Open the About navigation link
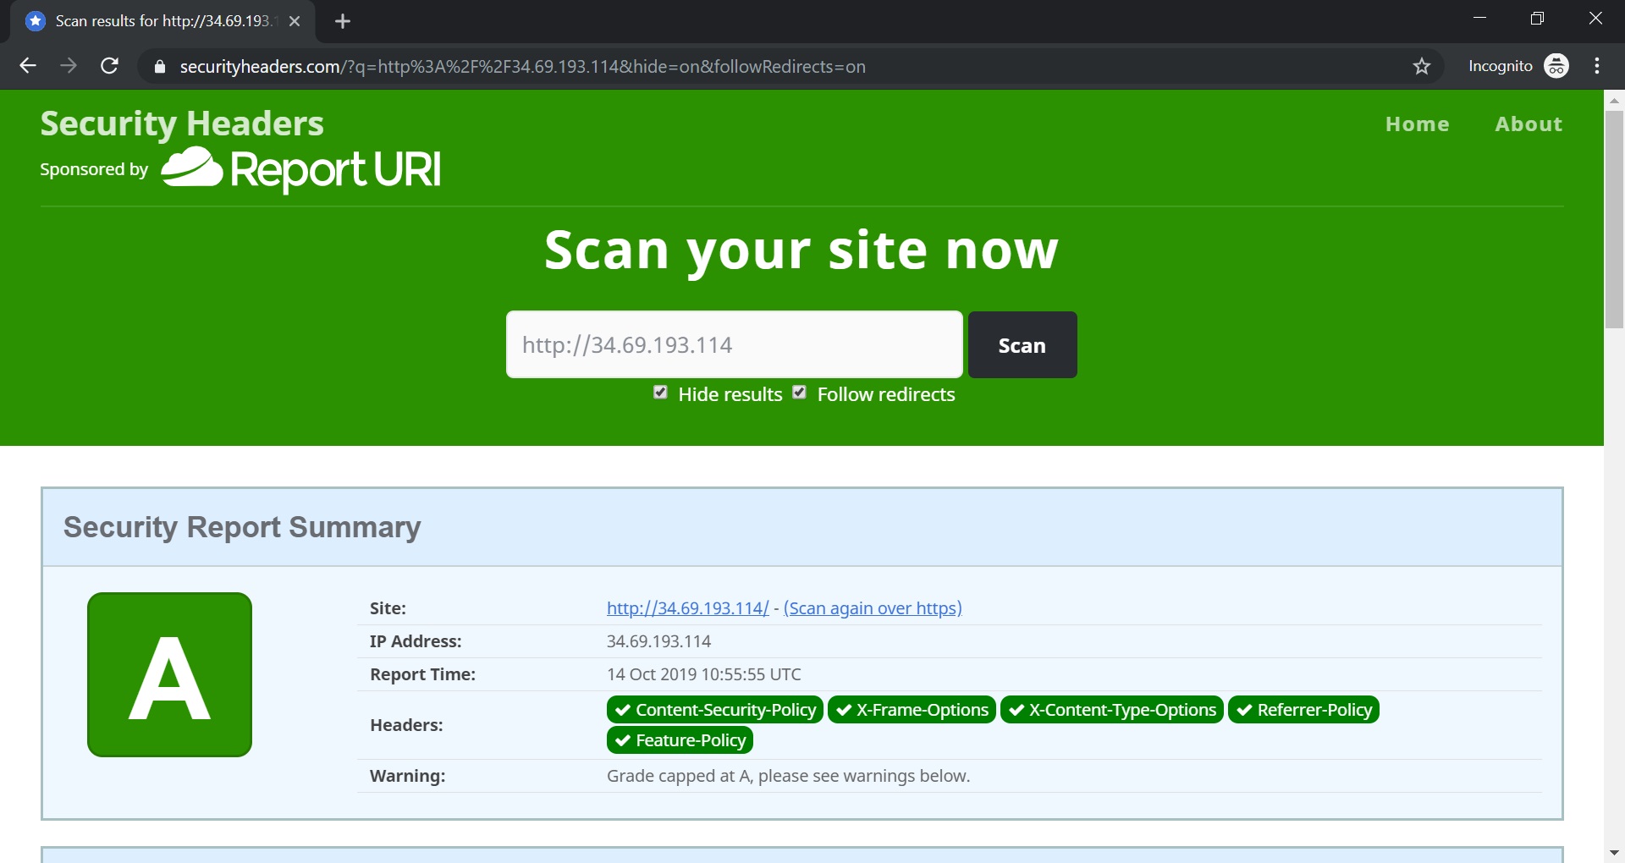Screen dimensions: 1625x863 [1528, 124]
